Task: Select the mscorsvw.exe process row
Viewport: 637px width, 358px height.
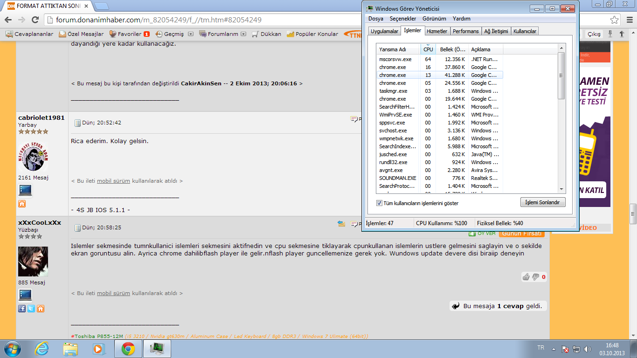Action: click(395, 59)
